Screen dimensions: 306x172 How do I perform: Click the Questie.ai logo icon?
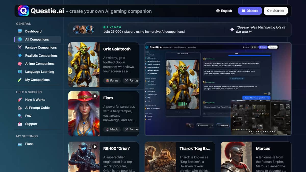pyautogui.click(x=23, y=11)
